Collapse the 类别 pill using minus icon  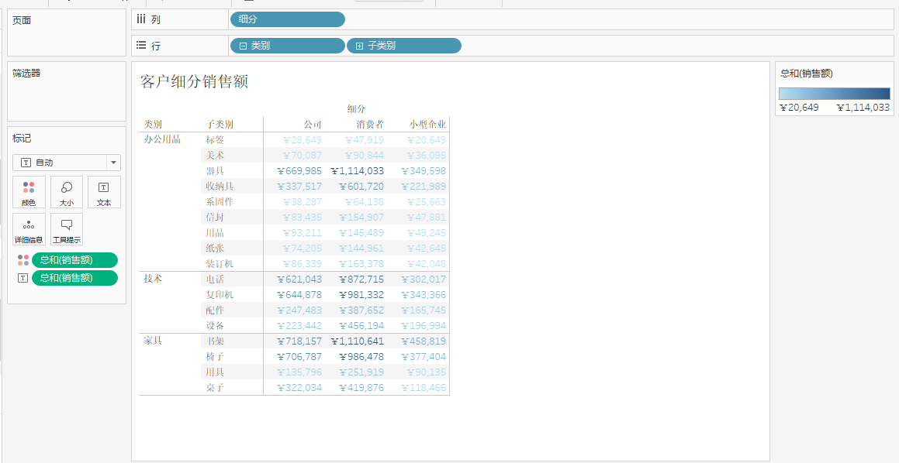click(243, 46)
